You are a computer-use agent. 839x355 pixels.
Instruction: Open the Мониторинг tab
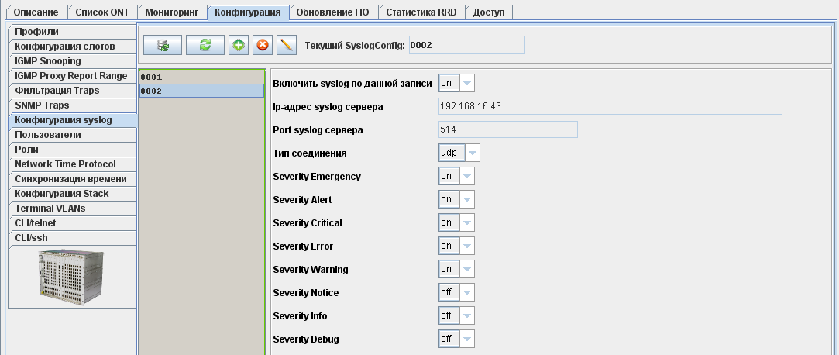(x=172, y=12)
